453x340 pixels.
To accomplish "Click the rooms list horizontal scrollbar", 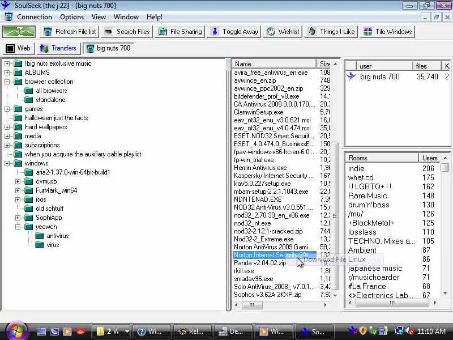I will [x=392, y=303].
